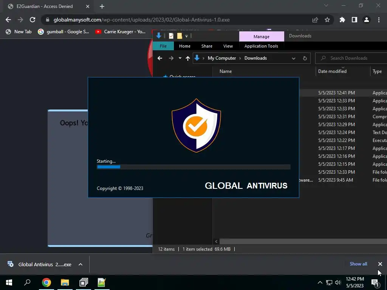Click Explorer quick access properties icon
Image resolution: width=387 pixels, height=290 pixels.
pyautogui.click(x=171, y=36)
